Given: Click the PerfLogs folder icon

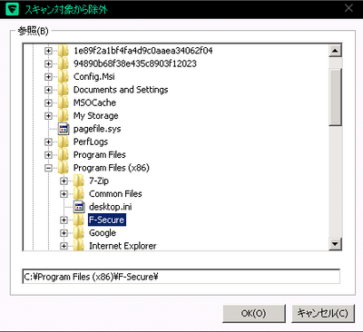Looking at the screenshot, I should pos(63,142).
